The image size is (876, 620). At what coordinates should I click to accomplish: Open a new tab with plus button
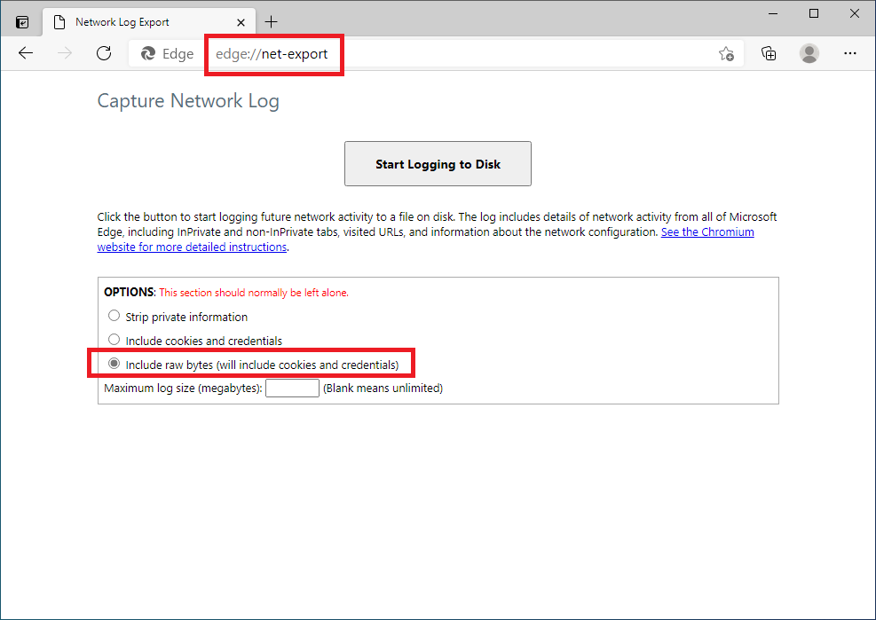[x=272, y=22]
